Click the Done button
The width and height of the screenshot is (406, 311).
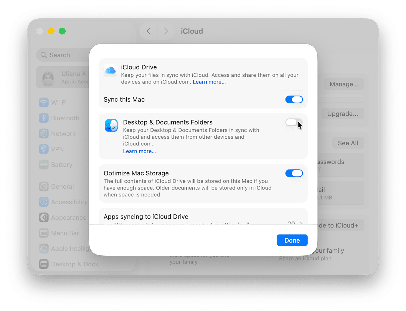pos(292,240)
